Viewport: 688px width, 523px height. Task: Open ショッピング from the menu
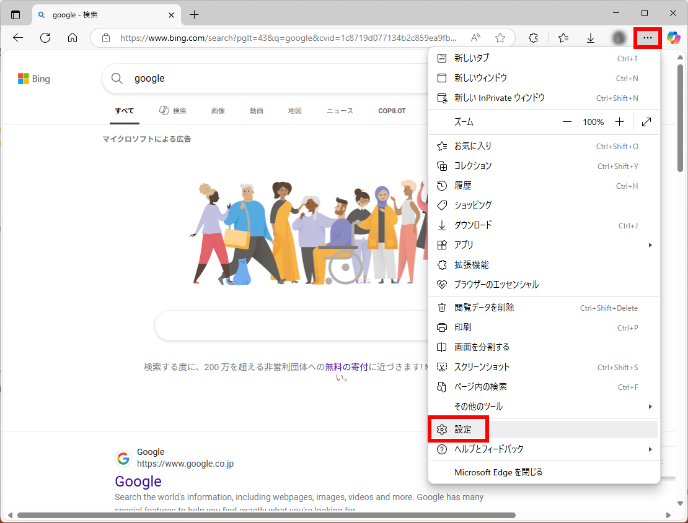click(x=544, y=205)
